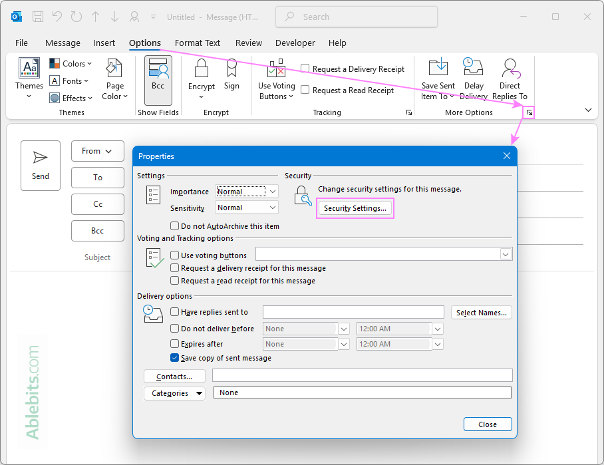This screenshot has width=604, height=465.
Task: Click the Security Settings button
Action: click(x=355, y=208)
